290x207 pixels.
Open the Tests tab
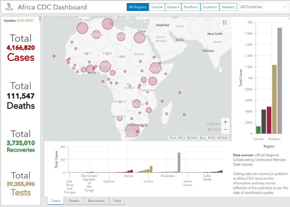coord(117,201)
